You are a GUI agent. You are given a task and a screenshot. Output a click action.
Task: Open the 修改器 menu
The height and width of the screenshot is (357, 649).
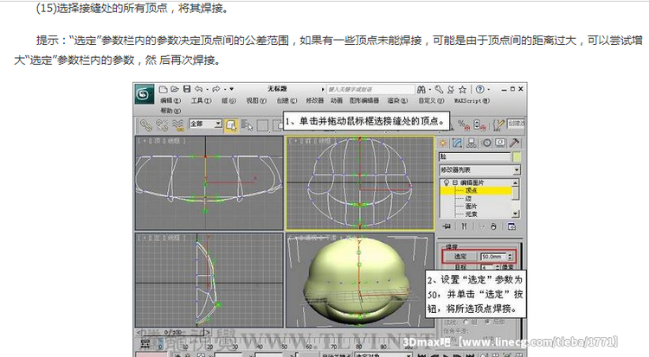315,100
